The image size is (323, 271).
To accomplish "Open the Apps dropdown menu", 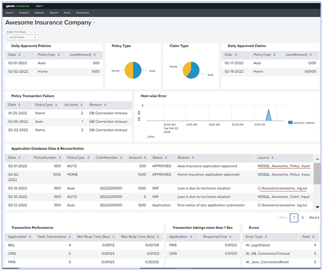I will (39, 6).
